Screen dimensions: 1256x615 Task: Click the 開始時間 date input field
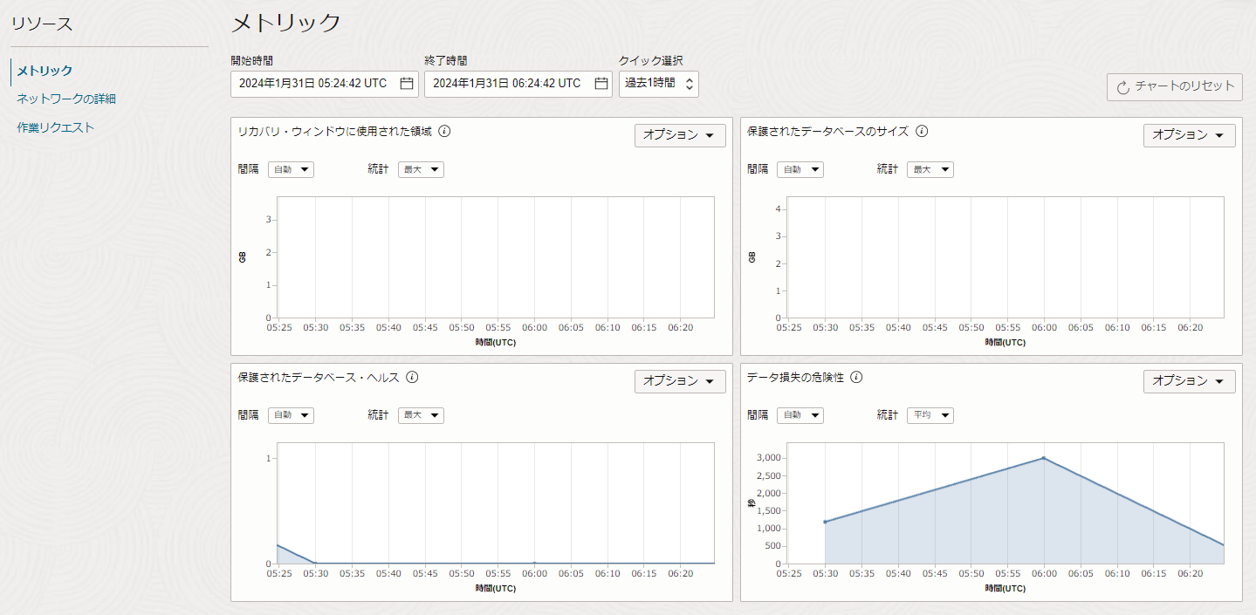[x=314, y=84]
